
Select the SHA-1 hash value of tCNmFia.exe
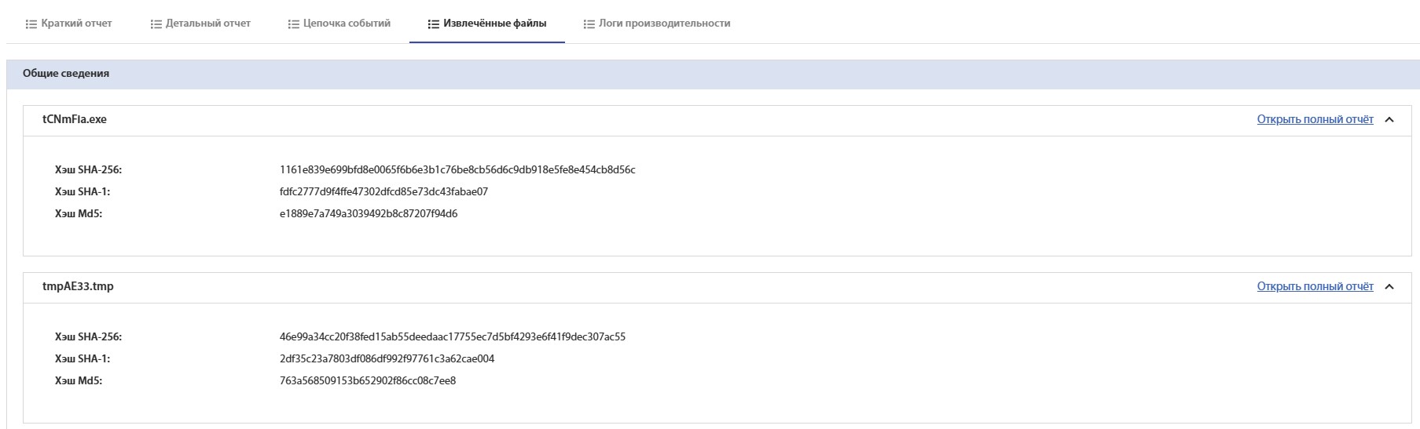coord(383,192)
